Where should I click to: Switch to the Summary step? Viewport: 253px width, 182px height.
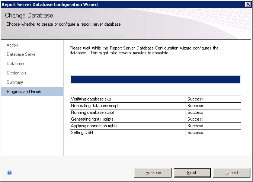tap(15, 82)
